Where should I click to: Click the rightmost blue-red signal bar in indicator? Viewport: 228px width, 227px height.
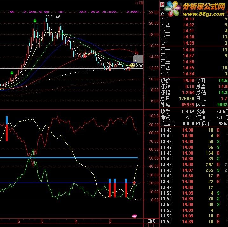[126, 188]
